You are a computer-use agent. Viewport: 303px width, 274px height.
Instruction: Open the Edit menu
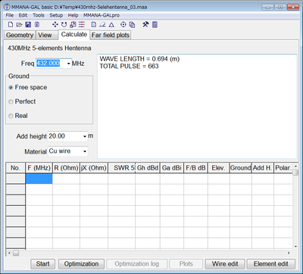click(x=23, y=15)
